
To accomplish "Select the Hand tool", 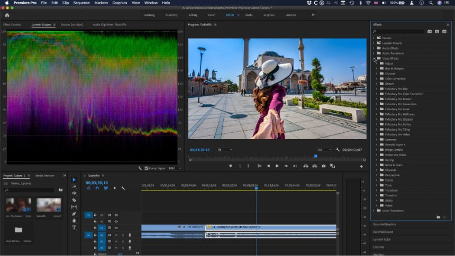I will [74, 221].
